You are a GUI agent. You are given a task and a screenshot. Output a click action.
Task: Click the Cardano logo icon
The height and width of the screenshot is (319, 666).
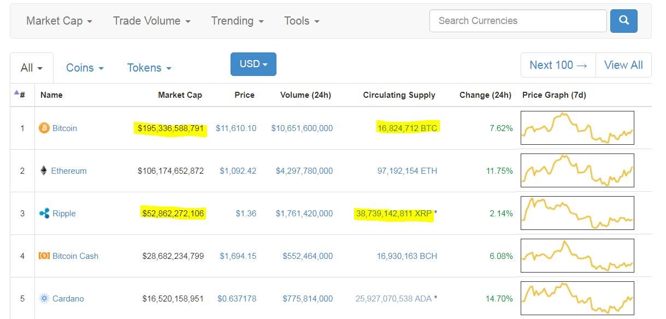[x=44, y=299]
